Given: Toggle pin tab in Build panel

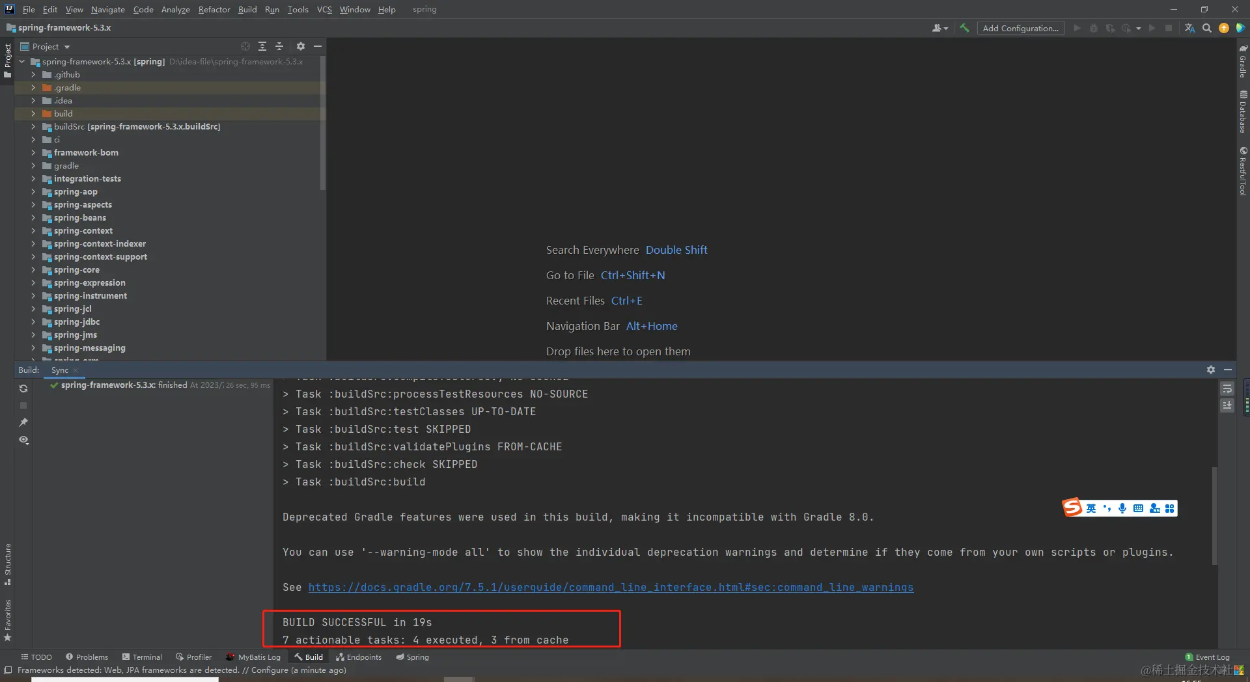Looking at the screenshot, I should [x=23, y=422].
